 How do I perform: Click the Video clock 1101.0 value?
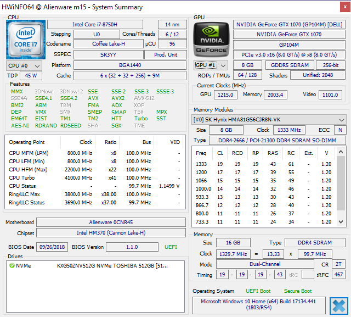(330, 95)
